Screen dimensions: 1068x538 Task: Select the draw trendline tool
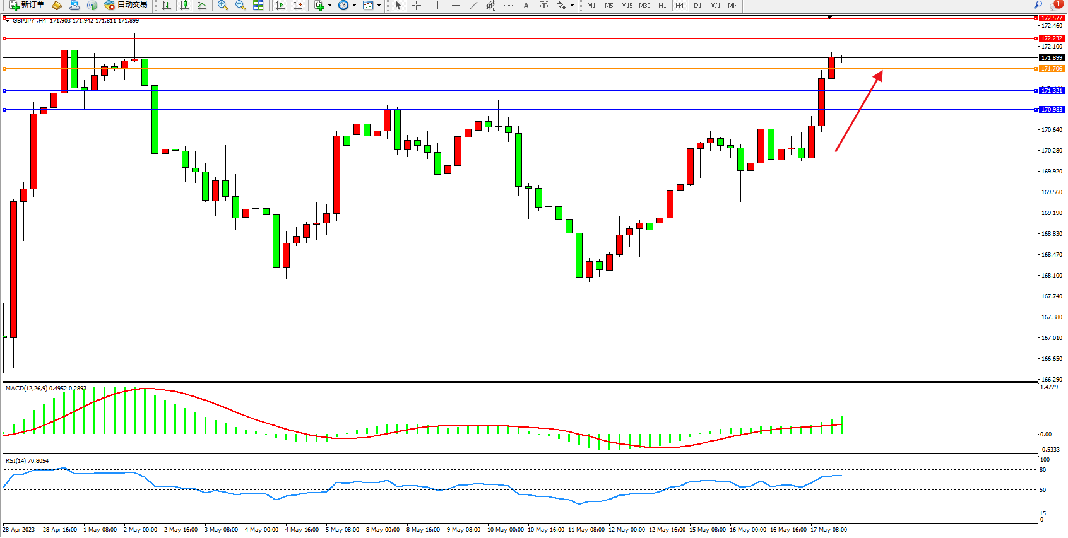click(x=473, y=5)
